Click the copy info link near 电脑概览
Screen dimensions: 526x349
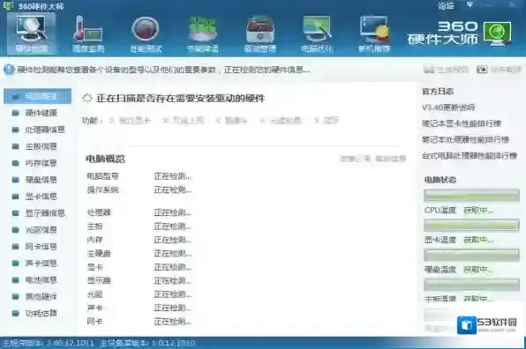pos(390,159)
